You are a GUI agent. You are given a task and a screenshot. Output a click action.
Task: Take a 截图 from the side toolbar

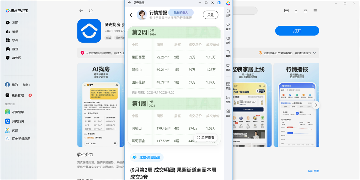(228, 54)
